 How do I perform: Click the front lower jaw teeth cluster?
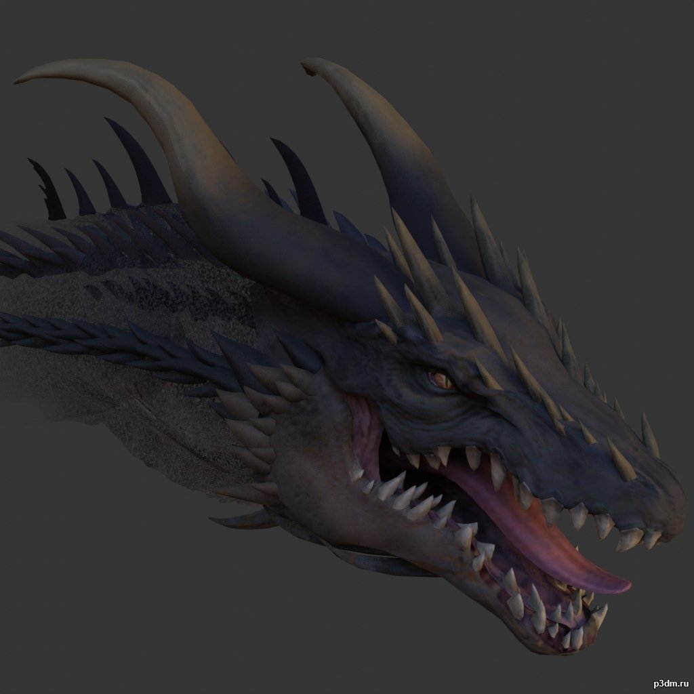pos(569,624)
